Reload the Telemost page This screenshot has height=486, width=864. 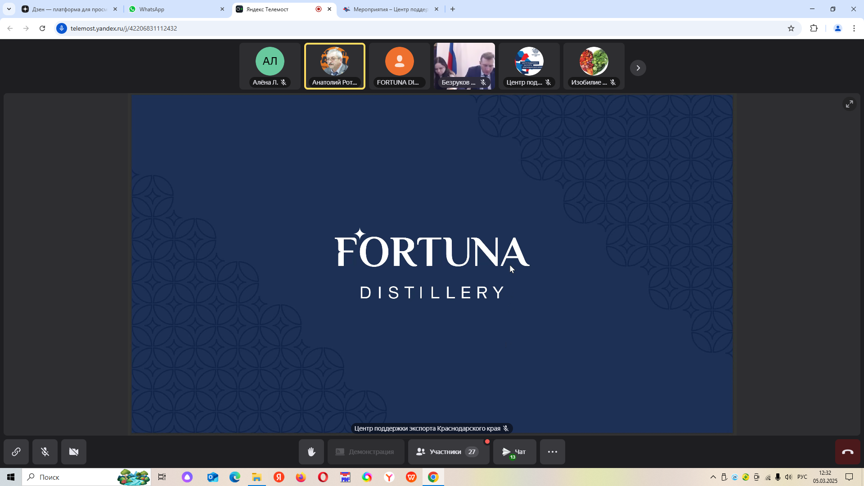[42, 28]
